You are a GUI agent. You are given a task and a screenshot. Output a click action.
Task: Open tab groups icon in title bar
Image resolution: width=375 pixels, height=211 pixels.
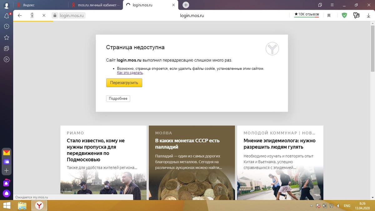(320, 5)
